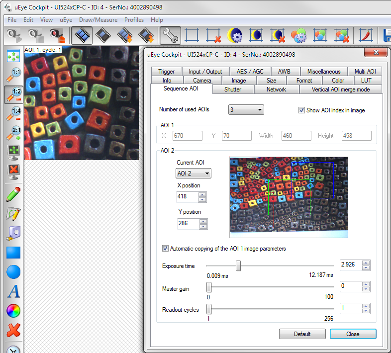Open the color wheel picker
This screenshot has width=391, height=353.
pos(13,311)
